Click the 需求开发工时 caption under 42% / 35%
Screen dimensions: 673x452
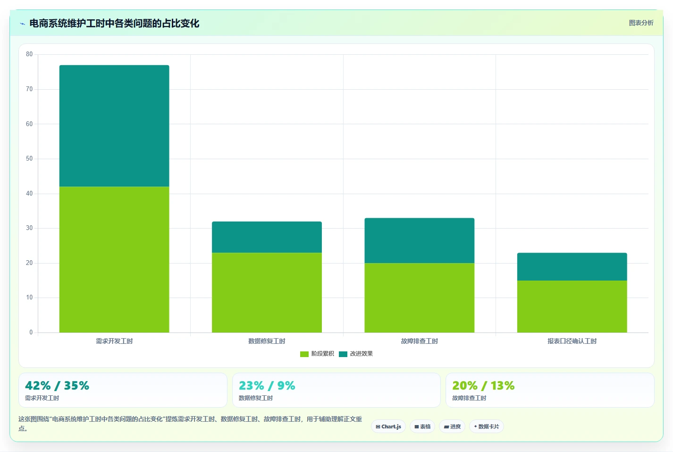pyautogui.click(x=42, y=398)
